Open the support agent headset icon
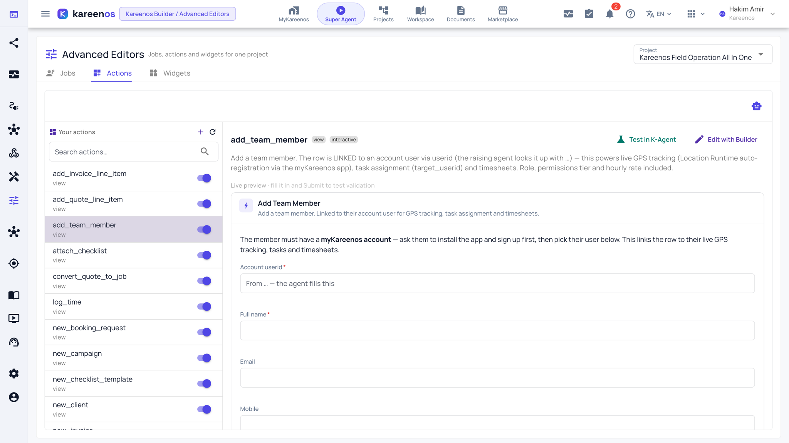This screenshot has height=443, width=789. point(14,342)
